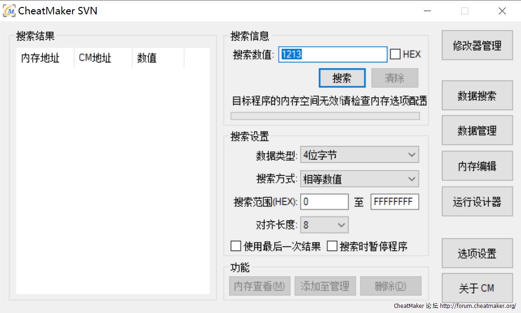Screen dimensions: 521x313
Task: Open the 数据类型 dropdown
Action: [359, 155]
